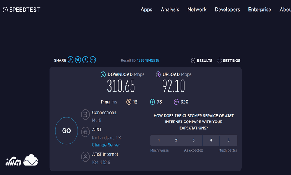
Task: Click the AT&T Internet provider name
Action: 105,154
